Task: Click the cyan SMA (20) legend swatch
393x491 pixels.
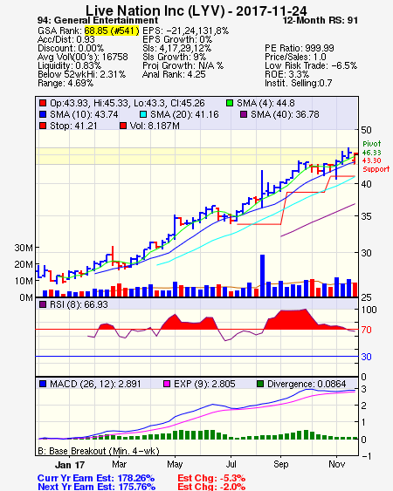Action: [142, 114]
